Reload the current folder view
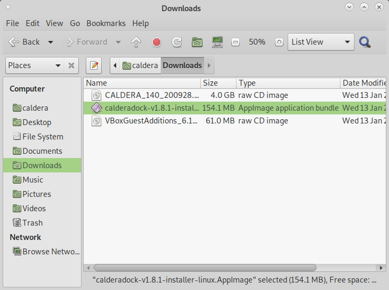The width and height of the screenshot is (389, 290). point(177,42)
